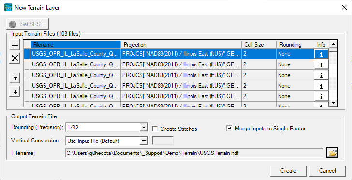Add terrain files with the plus button
352x180 pixels.
[15, 45]
